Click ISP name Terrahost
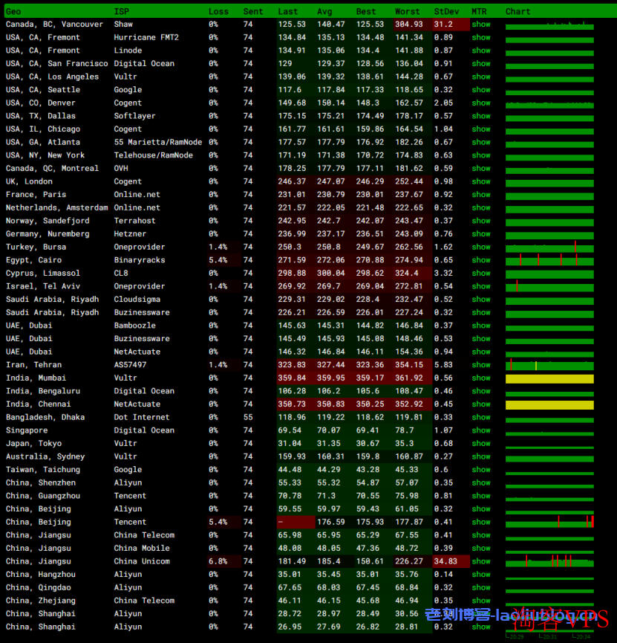Screen dimensions: 617x643 click(x=134, y=221)
